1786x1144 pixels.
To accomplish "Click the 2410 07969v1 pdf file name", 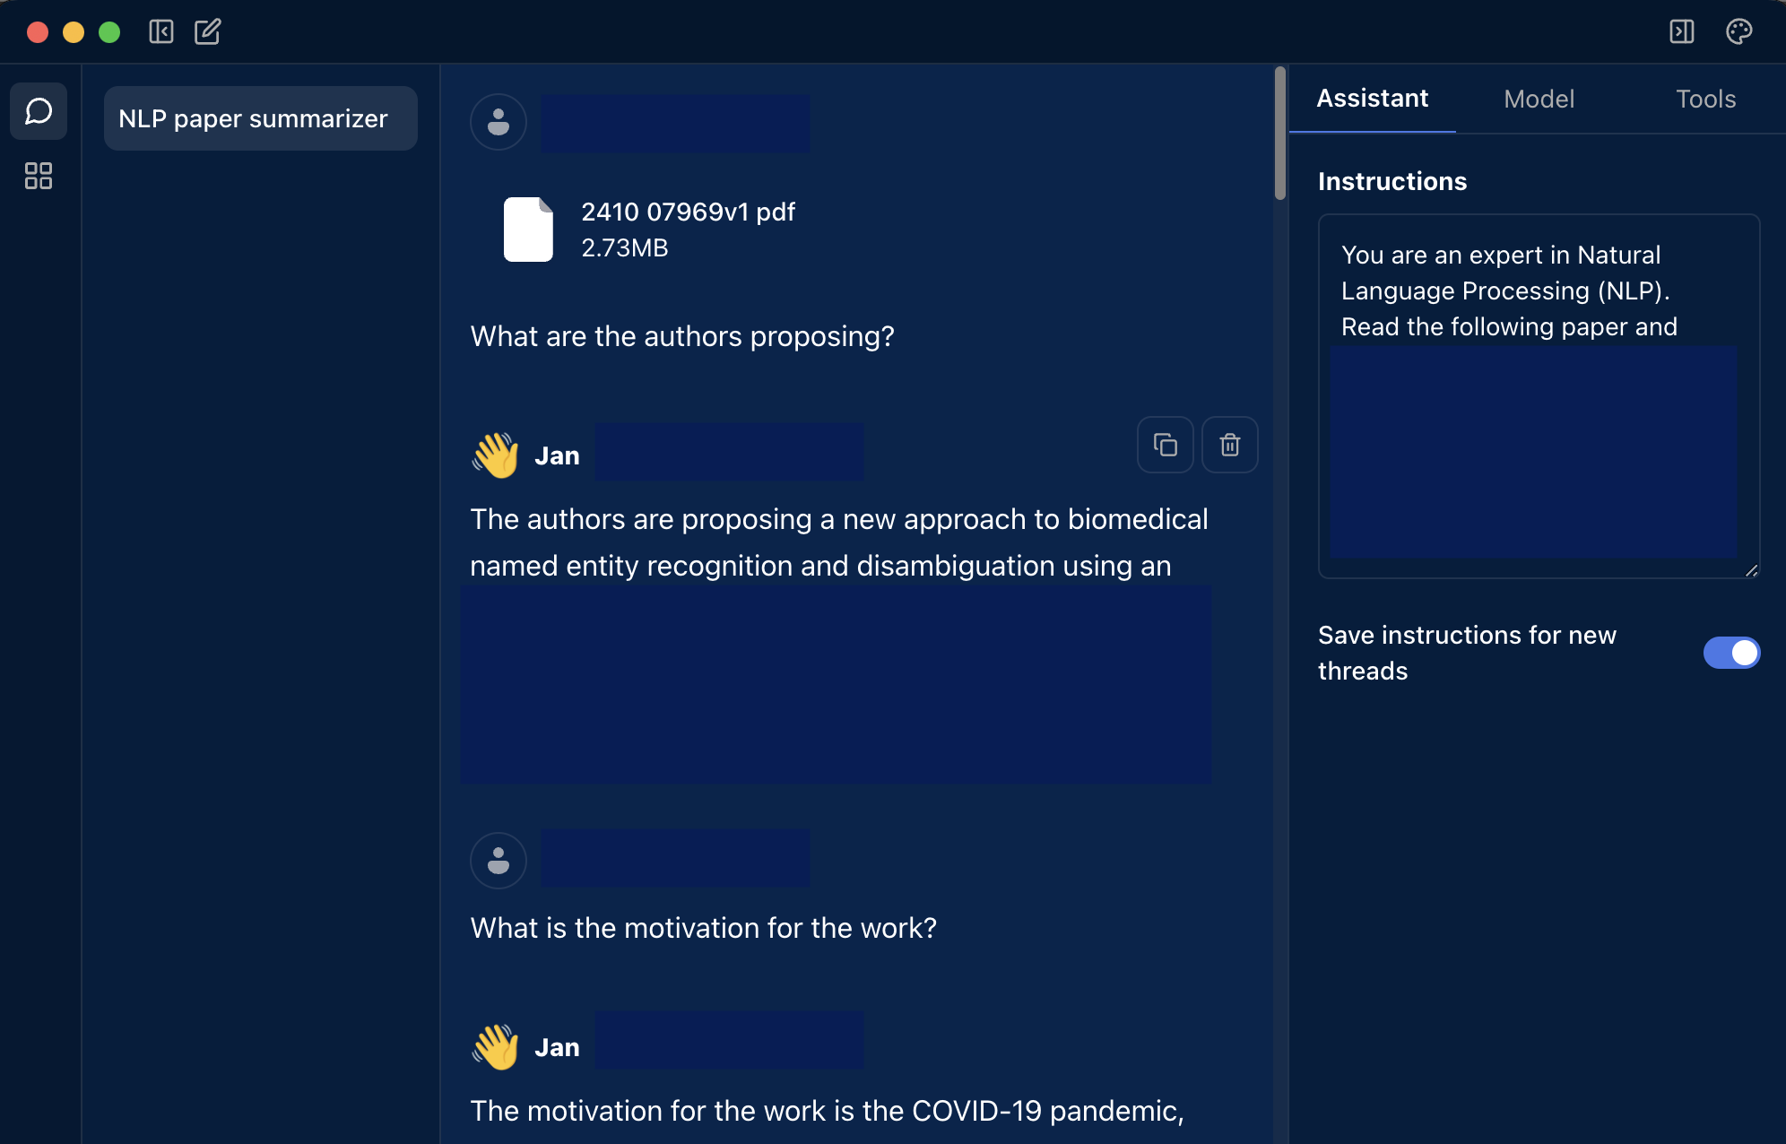I will [x=688, y=212].
